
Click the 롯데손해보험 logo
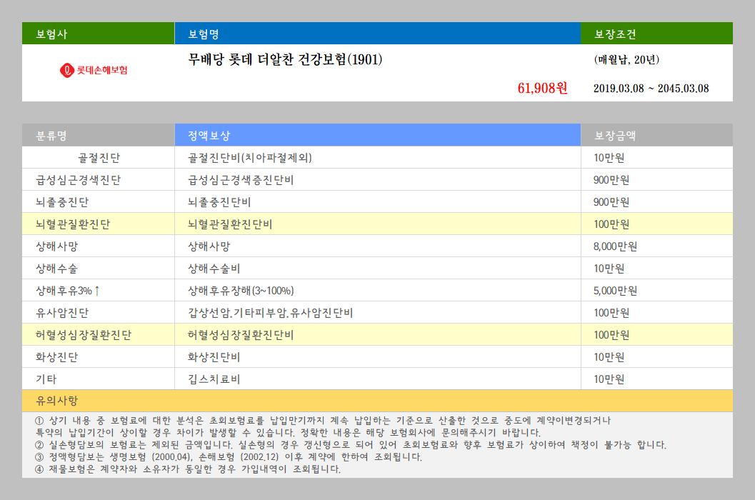click(94, 70)
